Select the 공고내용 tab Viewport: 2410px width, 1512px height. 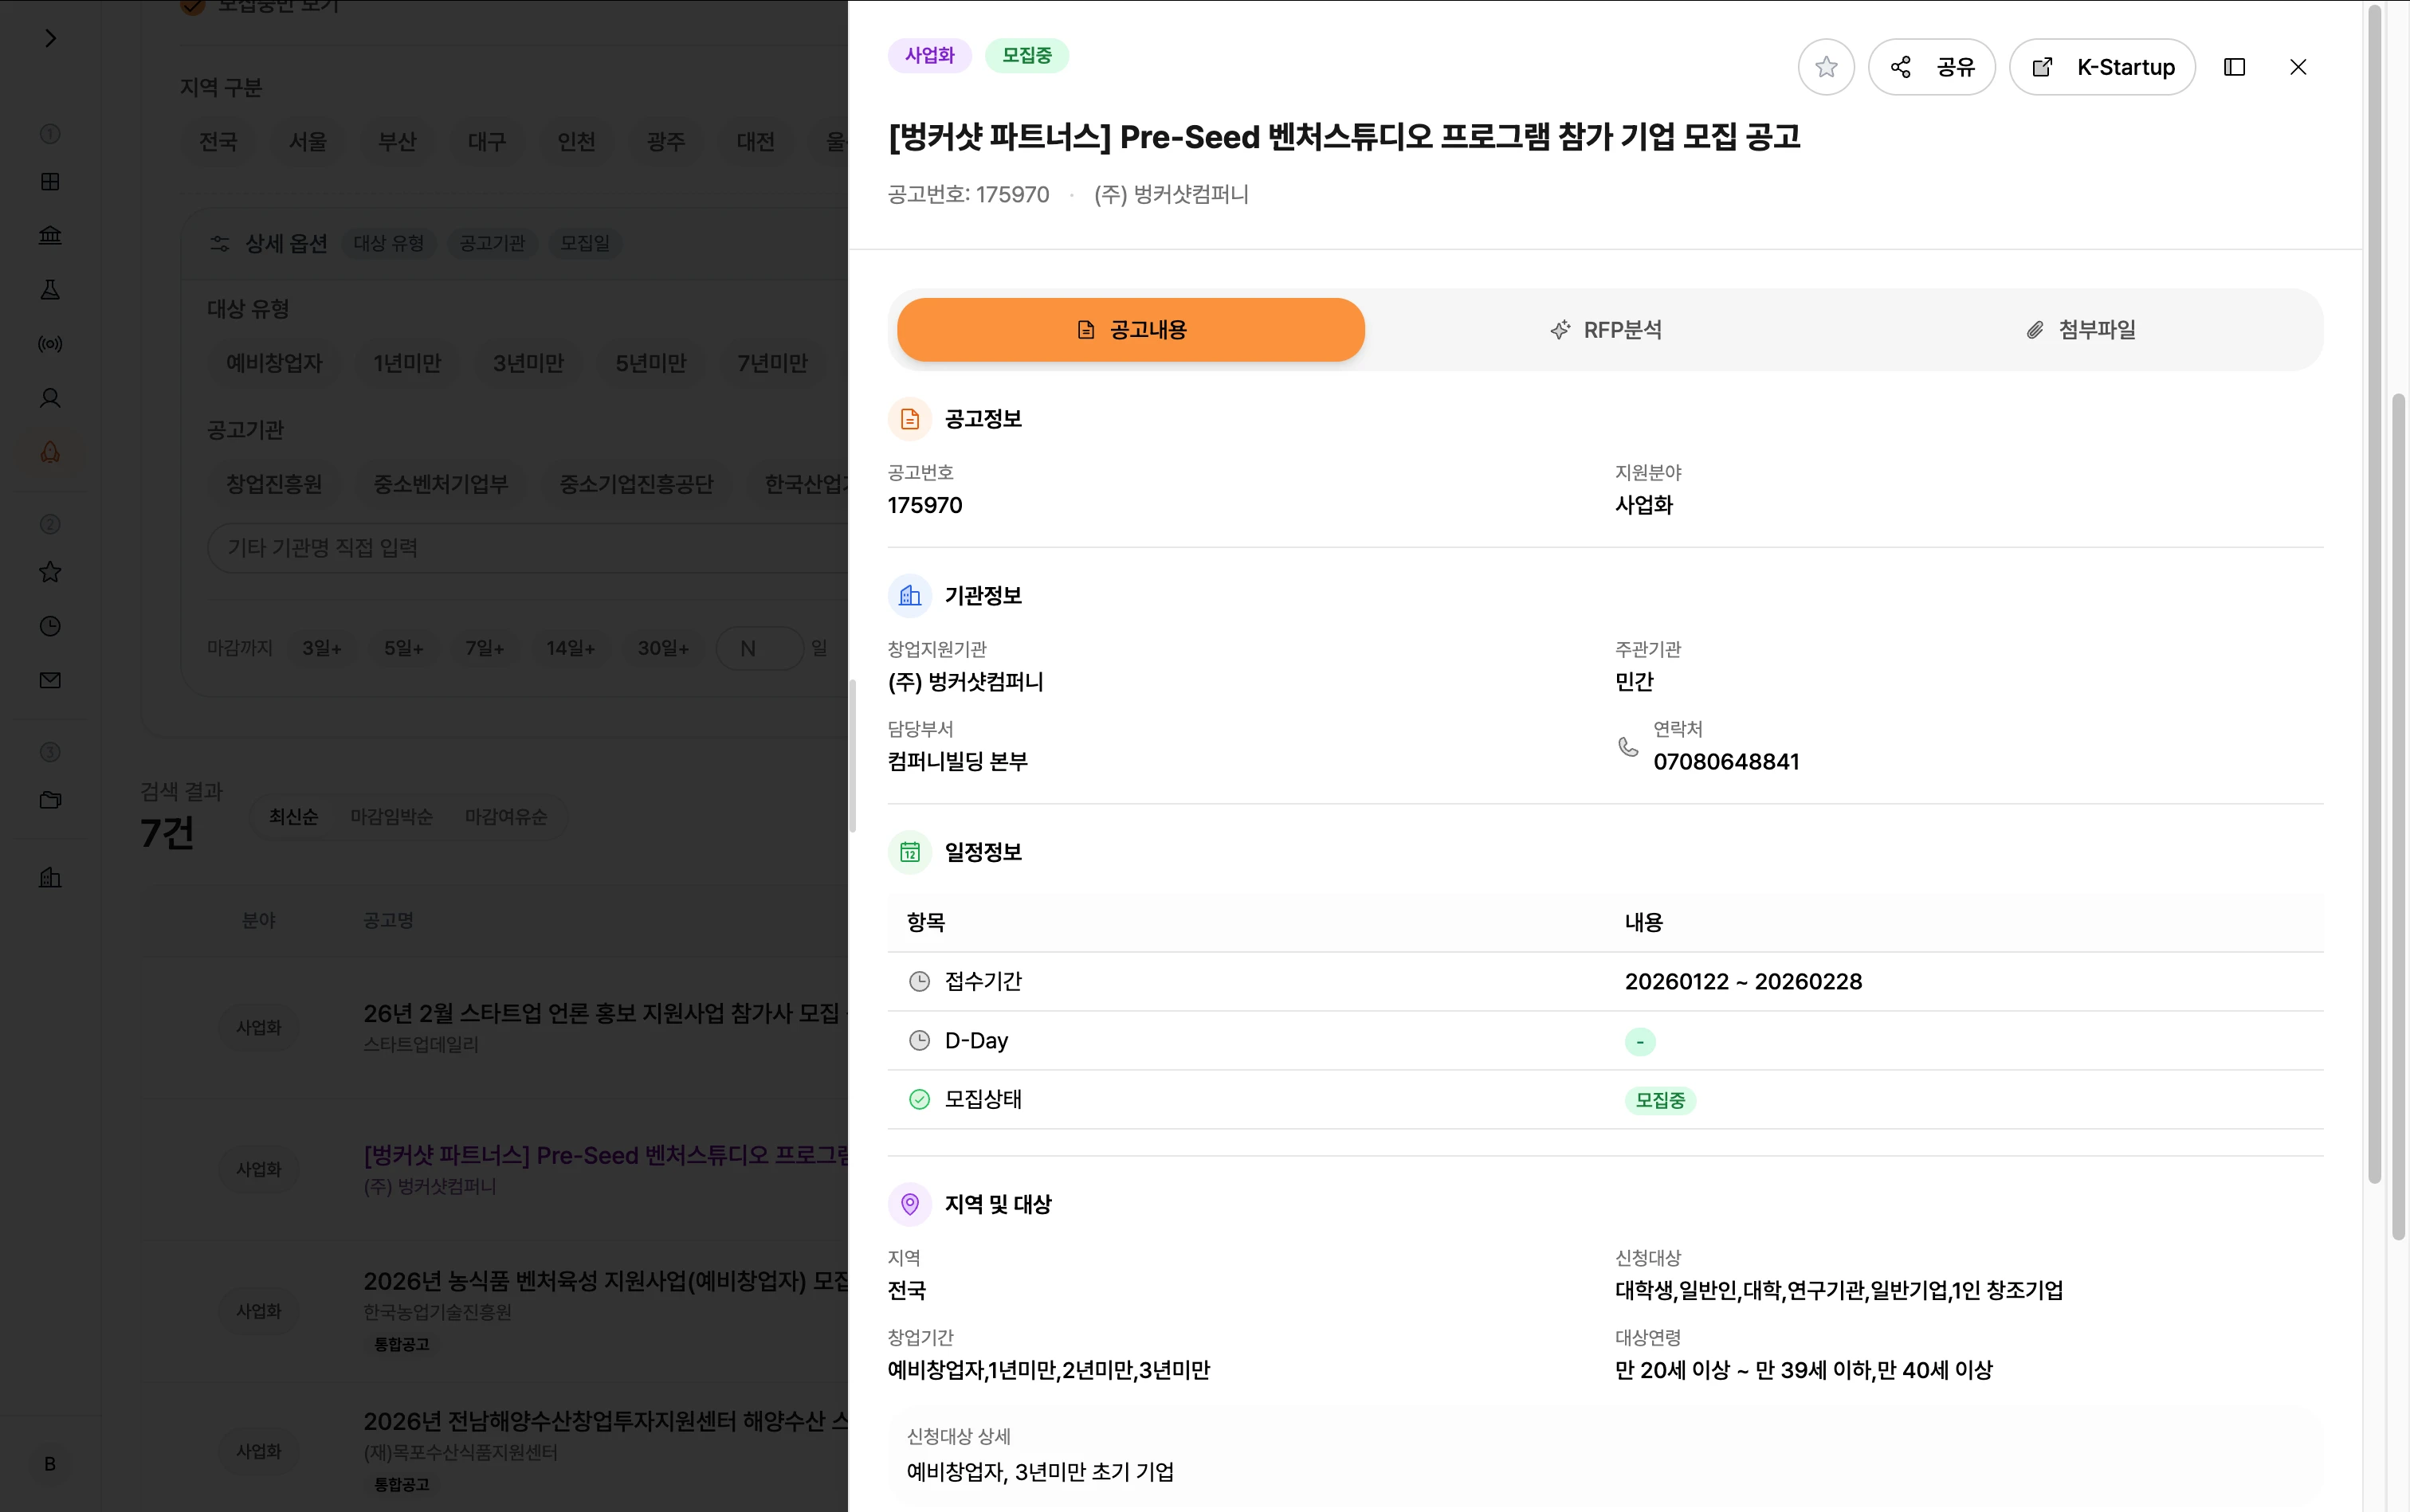click(x=1130, y=330)
